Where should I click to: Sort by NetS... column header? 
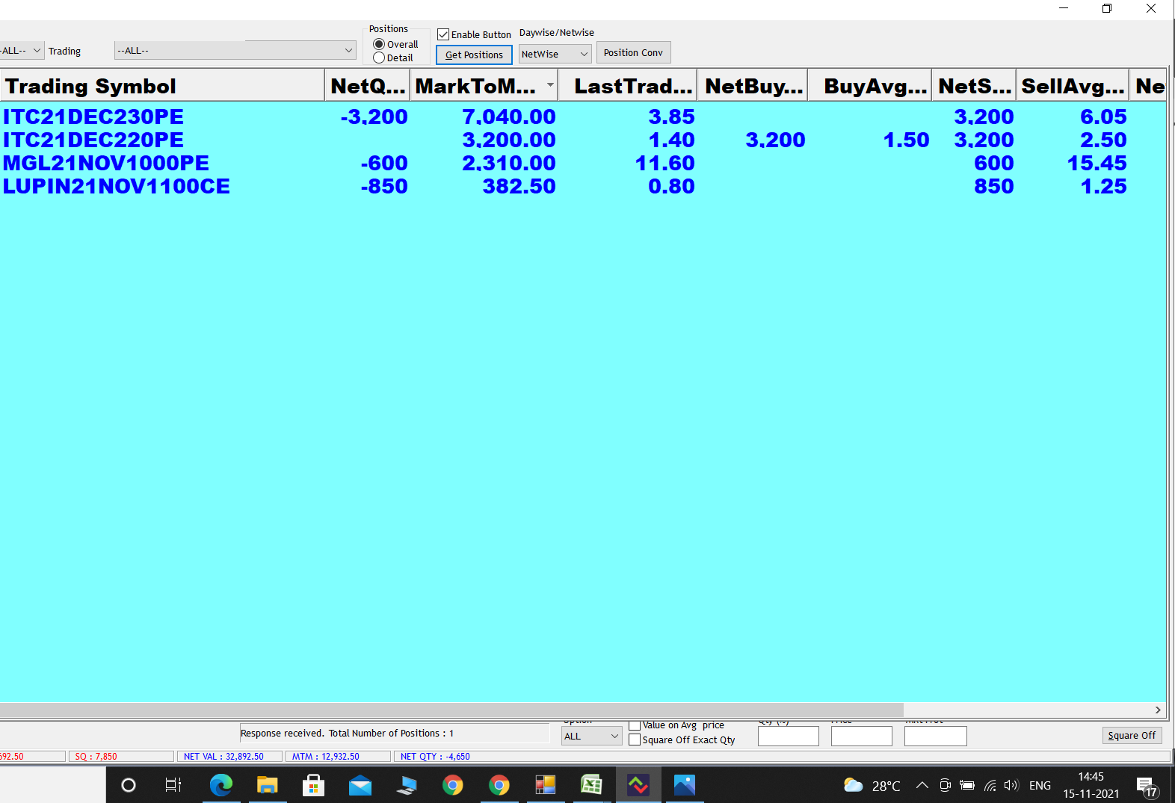[974, 86]
